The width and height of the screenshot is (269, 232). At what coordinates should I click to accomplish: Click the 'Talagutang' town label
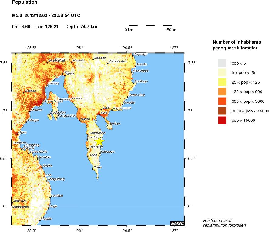point(56,179)
